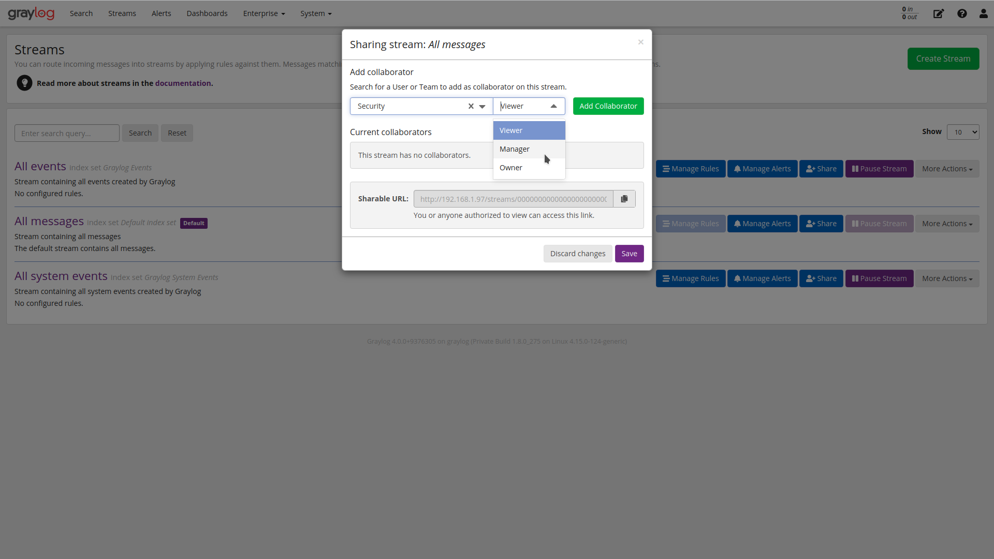This screenshot has height=559, width=994.
Task: Open the quick edit pencil icon
Action: click(x=938, y=13)
